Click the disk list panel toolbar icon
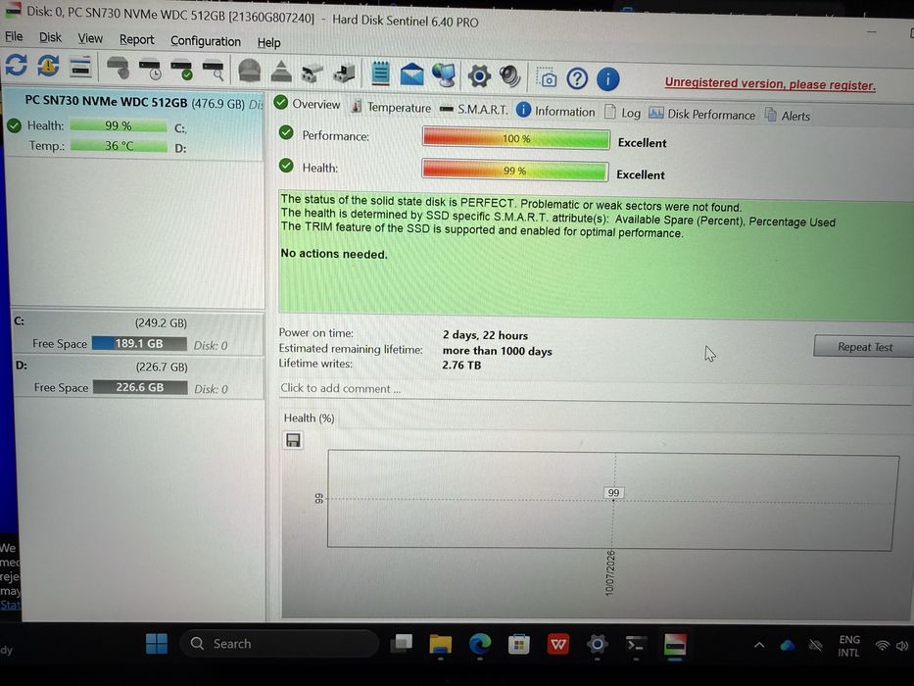 [80, 67]
